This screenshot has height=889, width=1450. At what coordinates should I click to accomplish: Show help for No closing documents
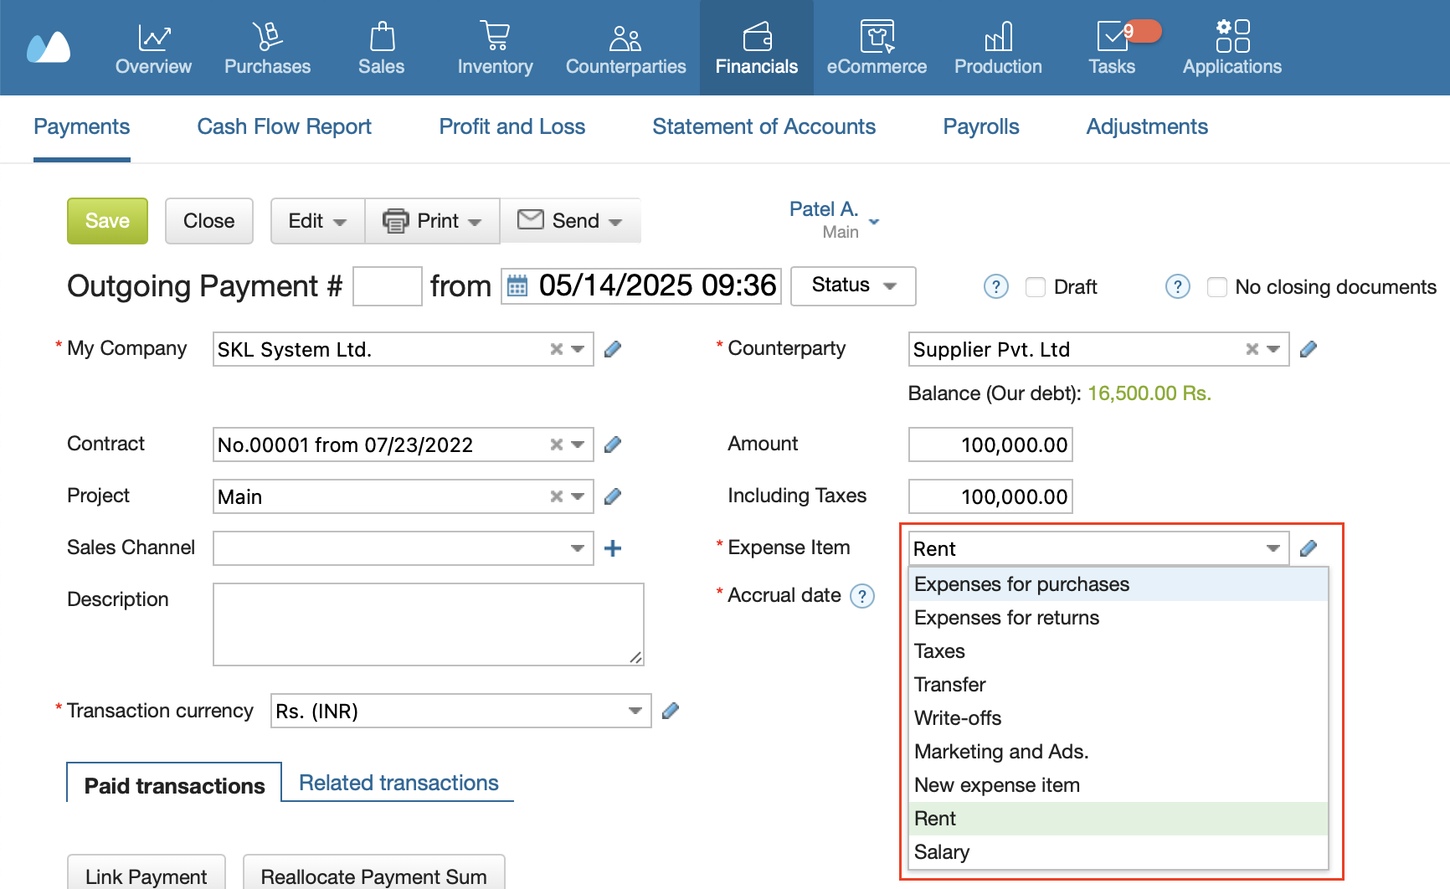[1177, 287]
